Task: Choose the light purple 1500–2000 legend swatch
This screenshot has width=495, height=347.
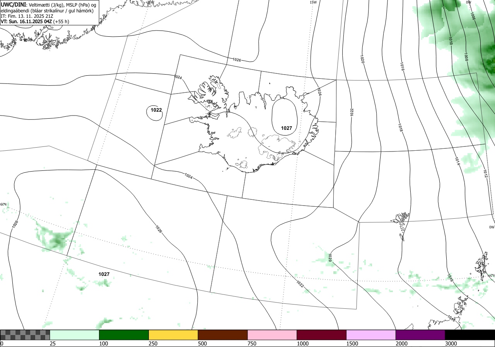Action: (371, 335)
